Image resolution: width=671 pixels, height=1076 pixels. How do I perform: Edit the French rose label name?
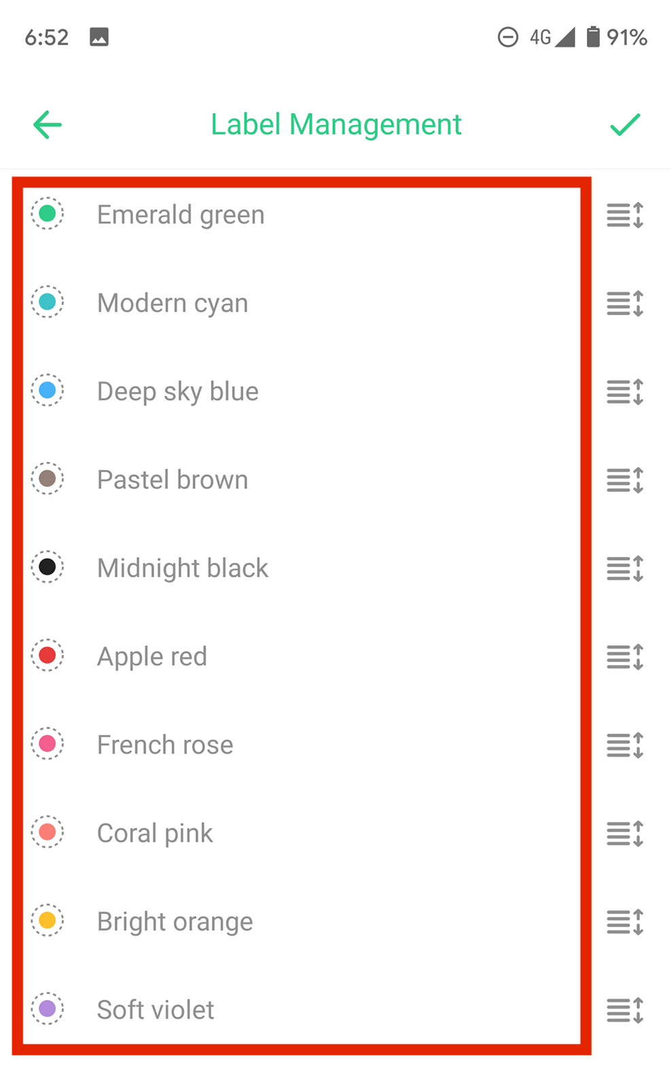(x=165, y=745)
